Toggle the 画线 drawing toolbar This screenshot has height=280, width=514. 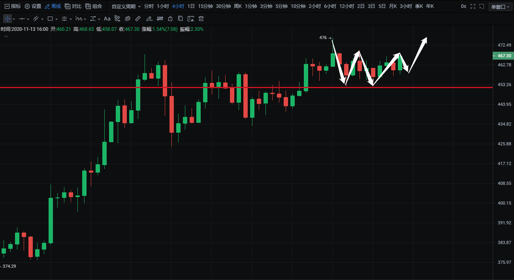click(x=53, y=6)
